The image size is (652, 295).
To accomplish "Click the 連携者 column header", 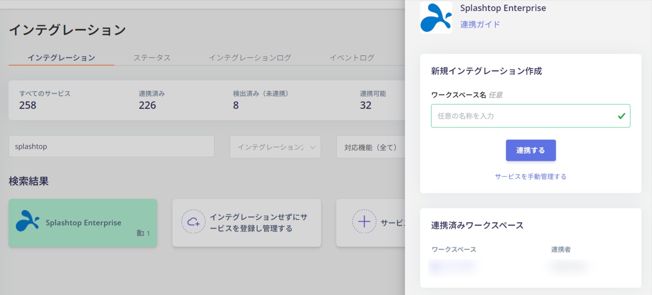I will point(561,249).
